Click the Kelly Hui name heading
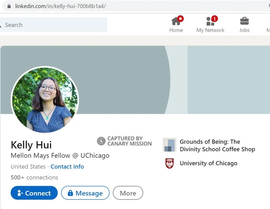Viewport: 270px width, 209px height. 31,145
